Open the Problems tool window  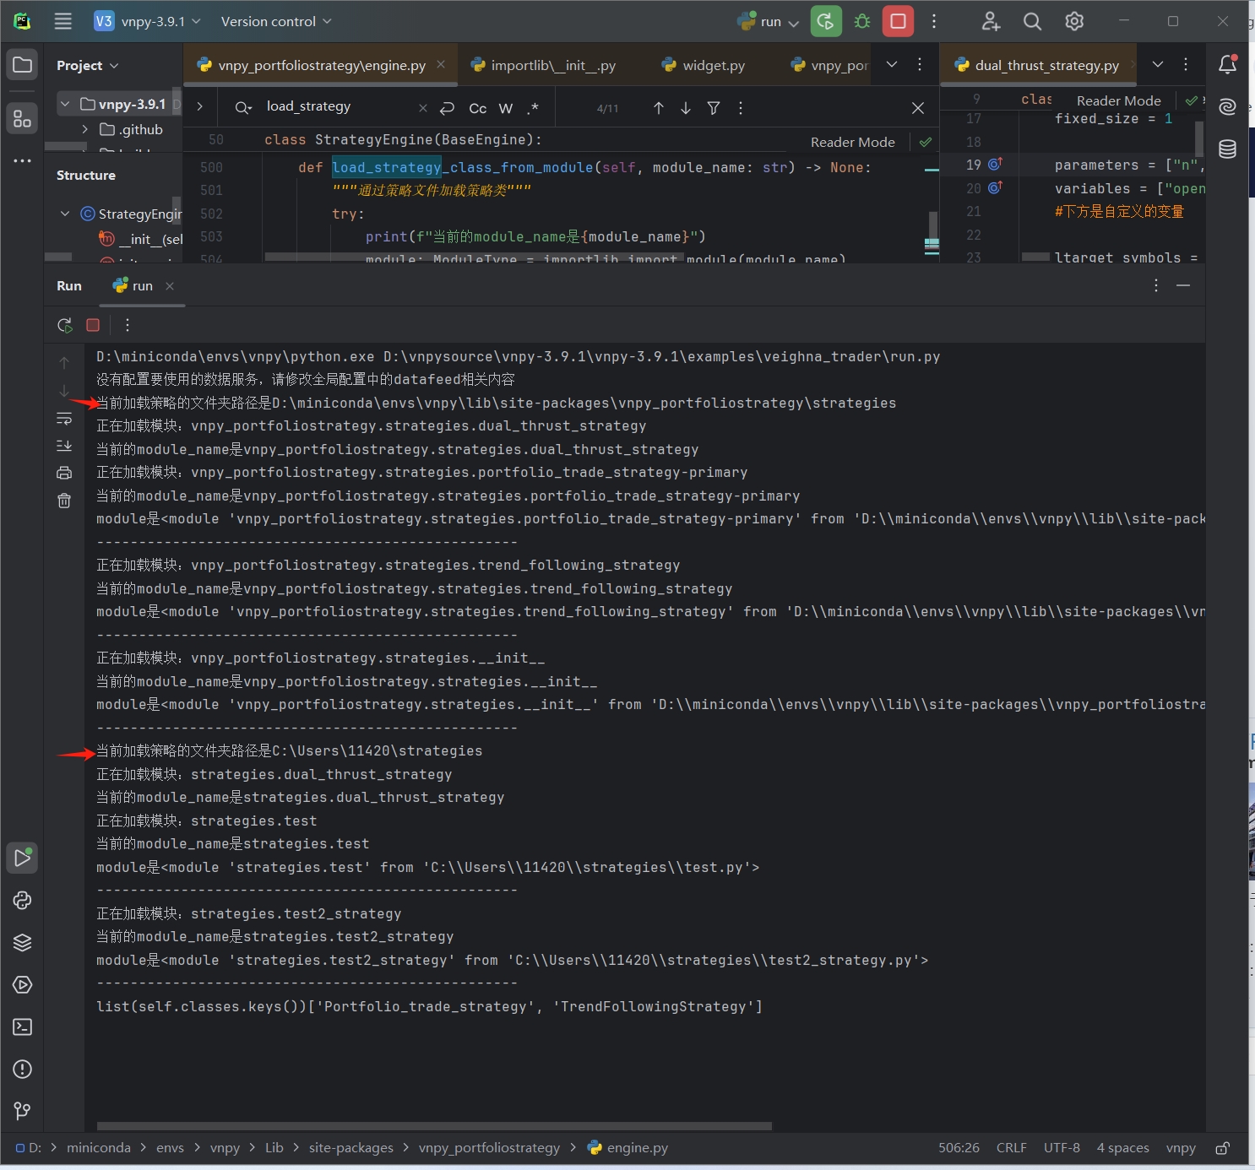pos(23,1070)
